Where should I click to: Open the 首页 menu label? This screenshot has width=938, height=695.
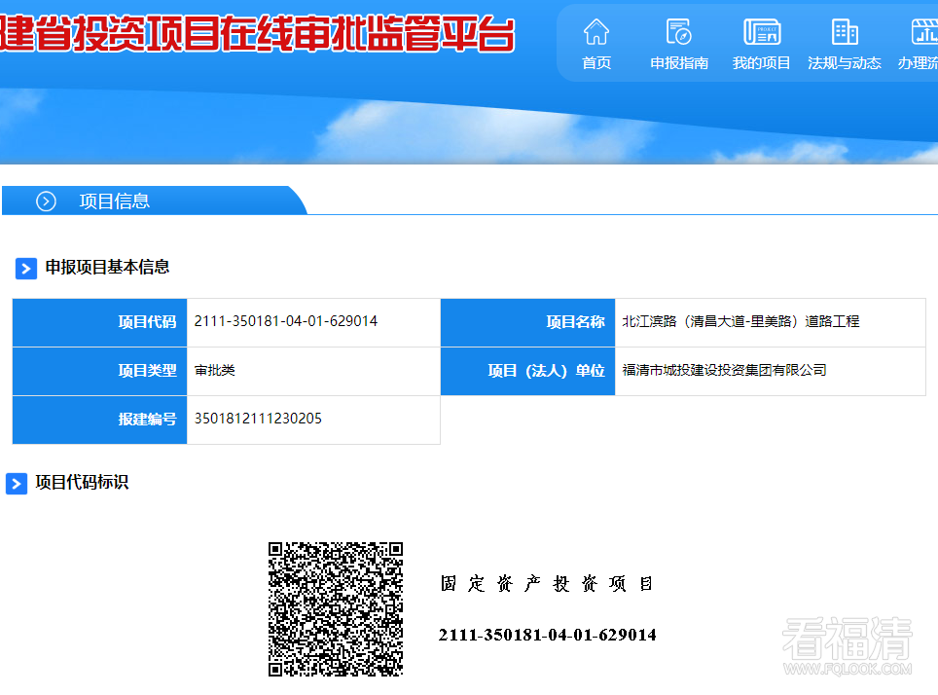(x=596, y=63)
